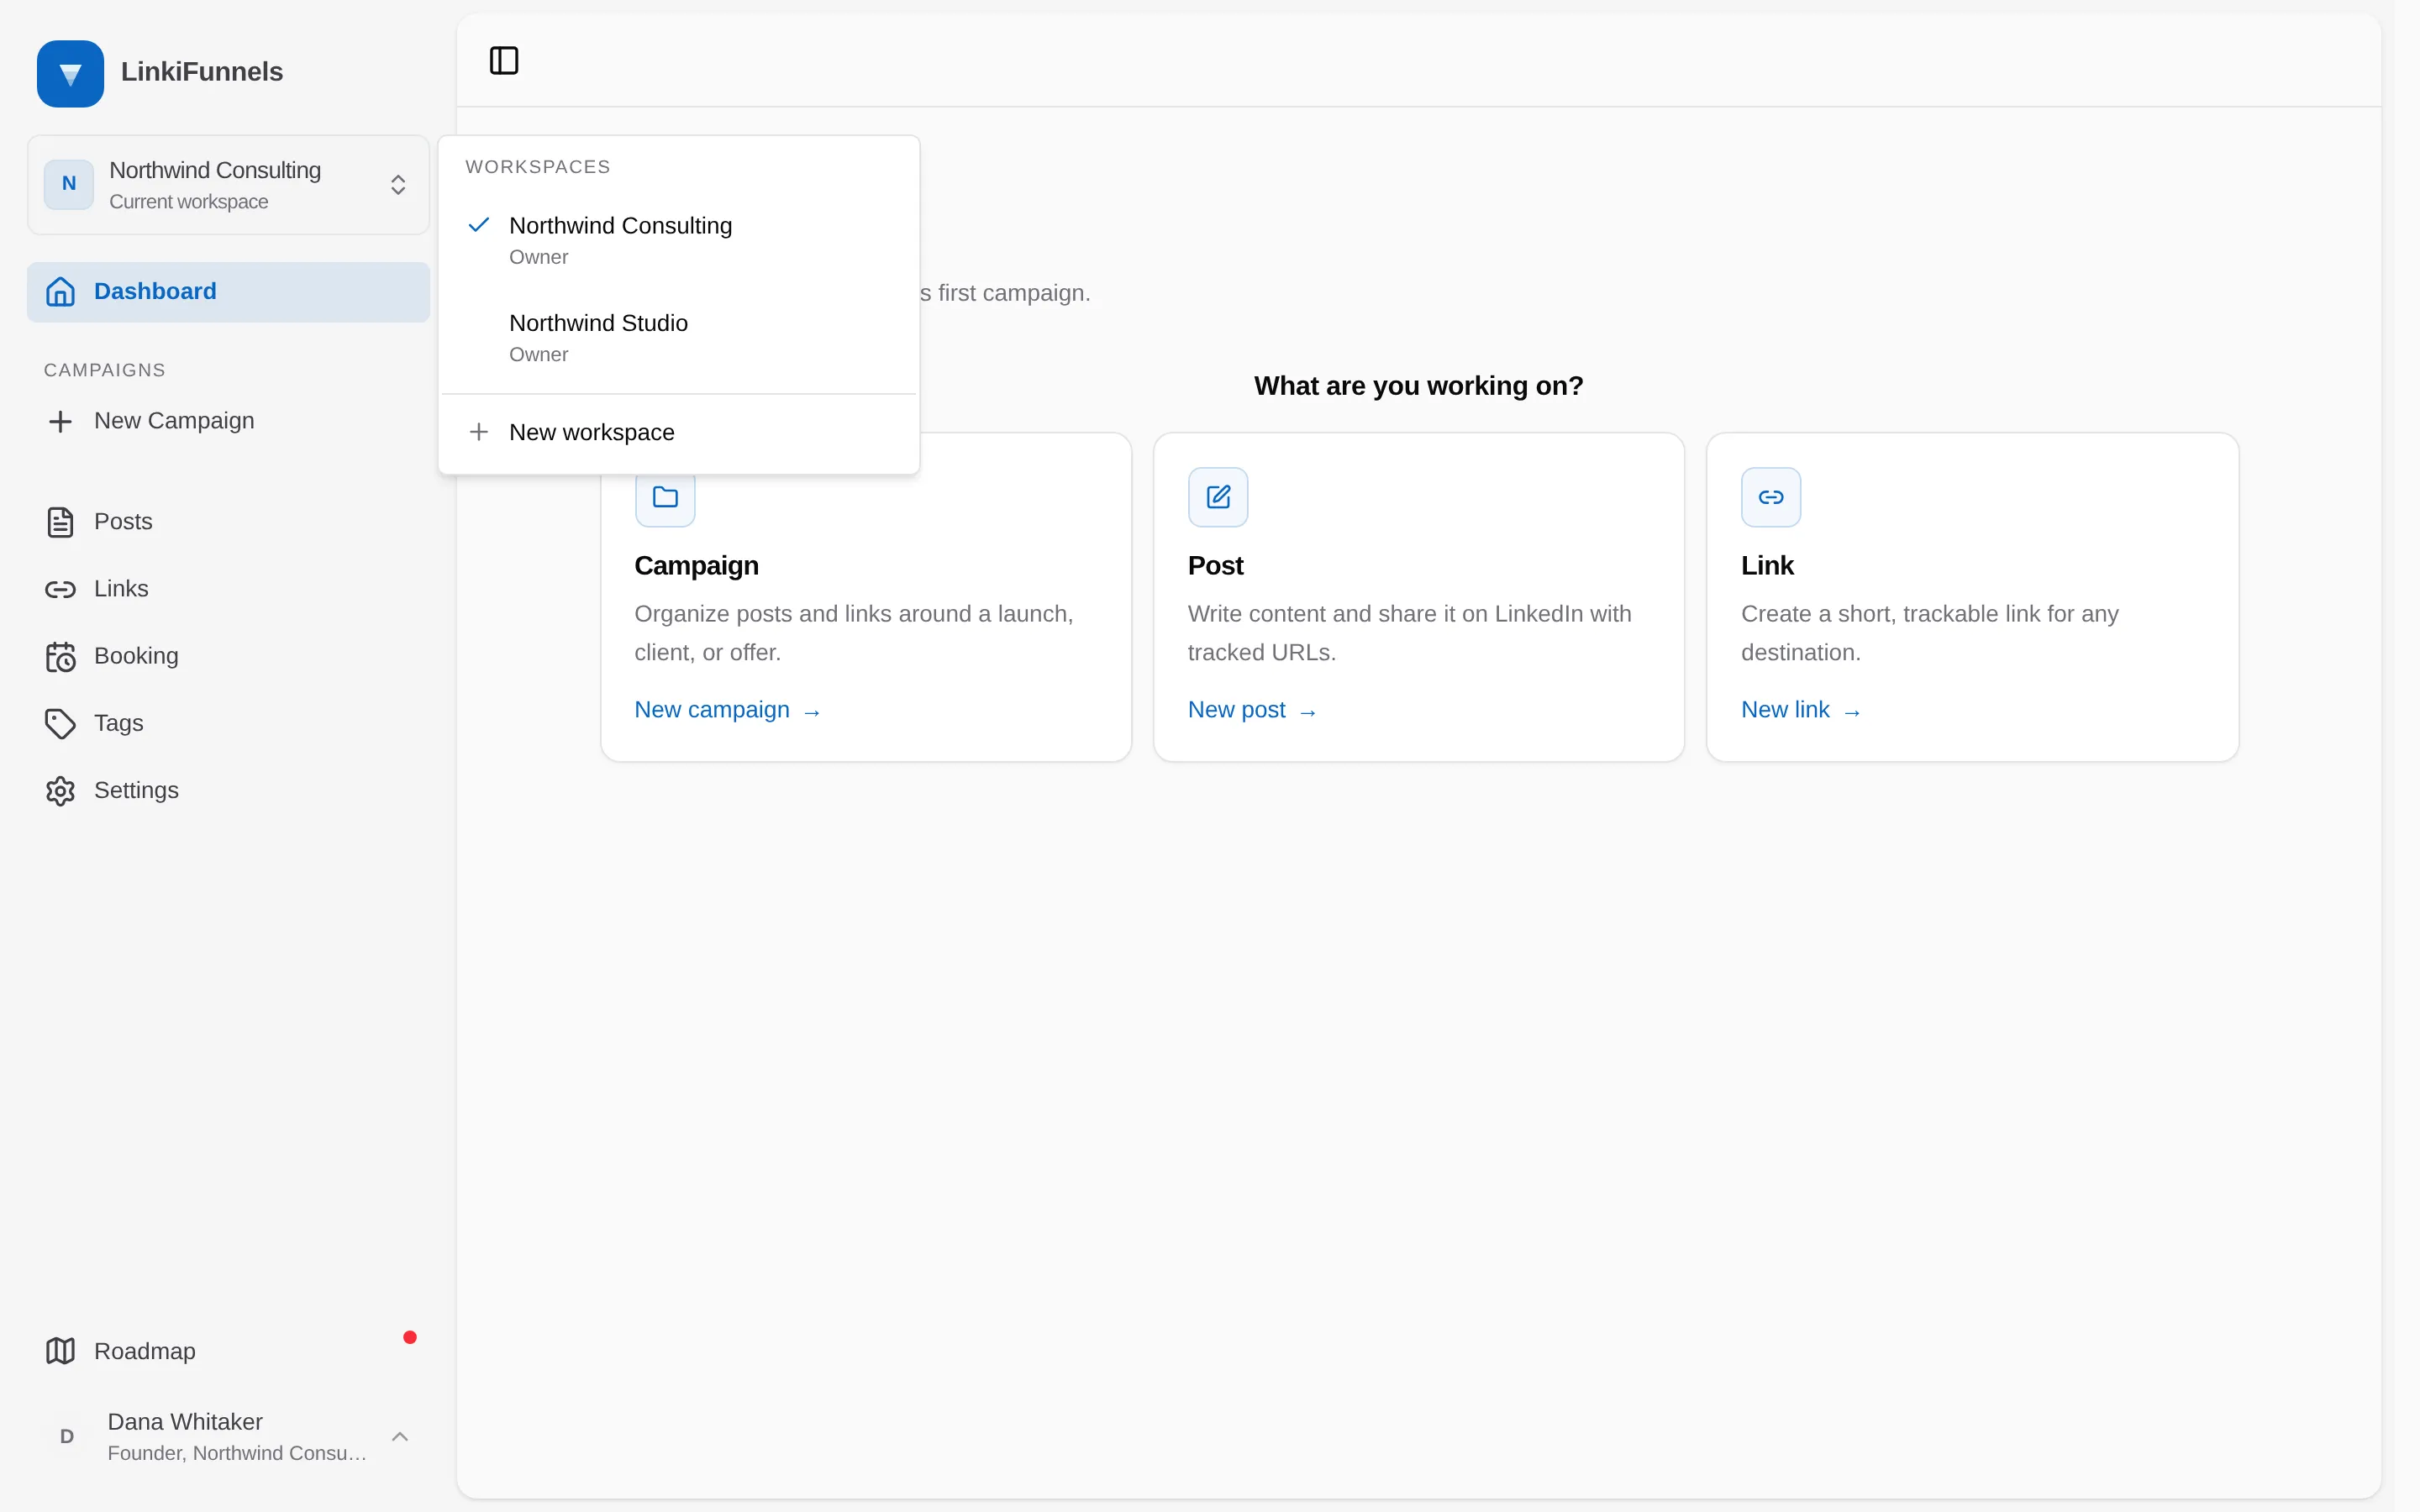The width and height of the screenshot is (2420, 1512).
Task: Open the Northwind Consulting workspace switcher chevrons
Action: pos(398,184)
